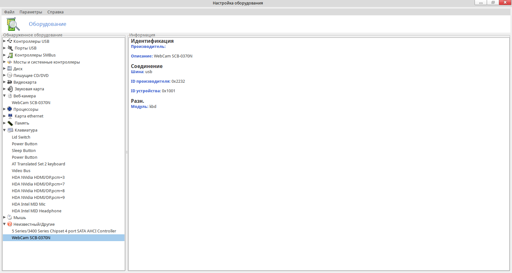The image size is (512, 273).
Task: Select the Sleep Button entry
Action: [24, 150]
